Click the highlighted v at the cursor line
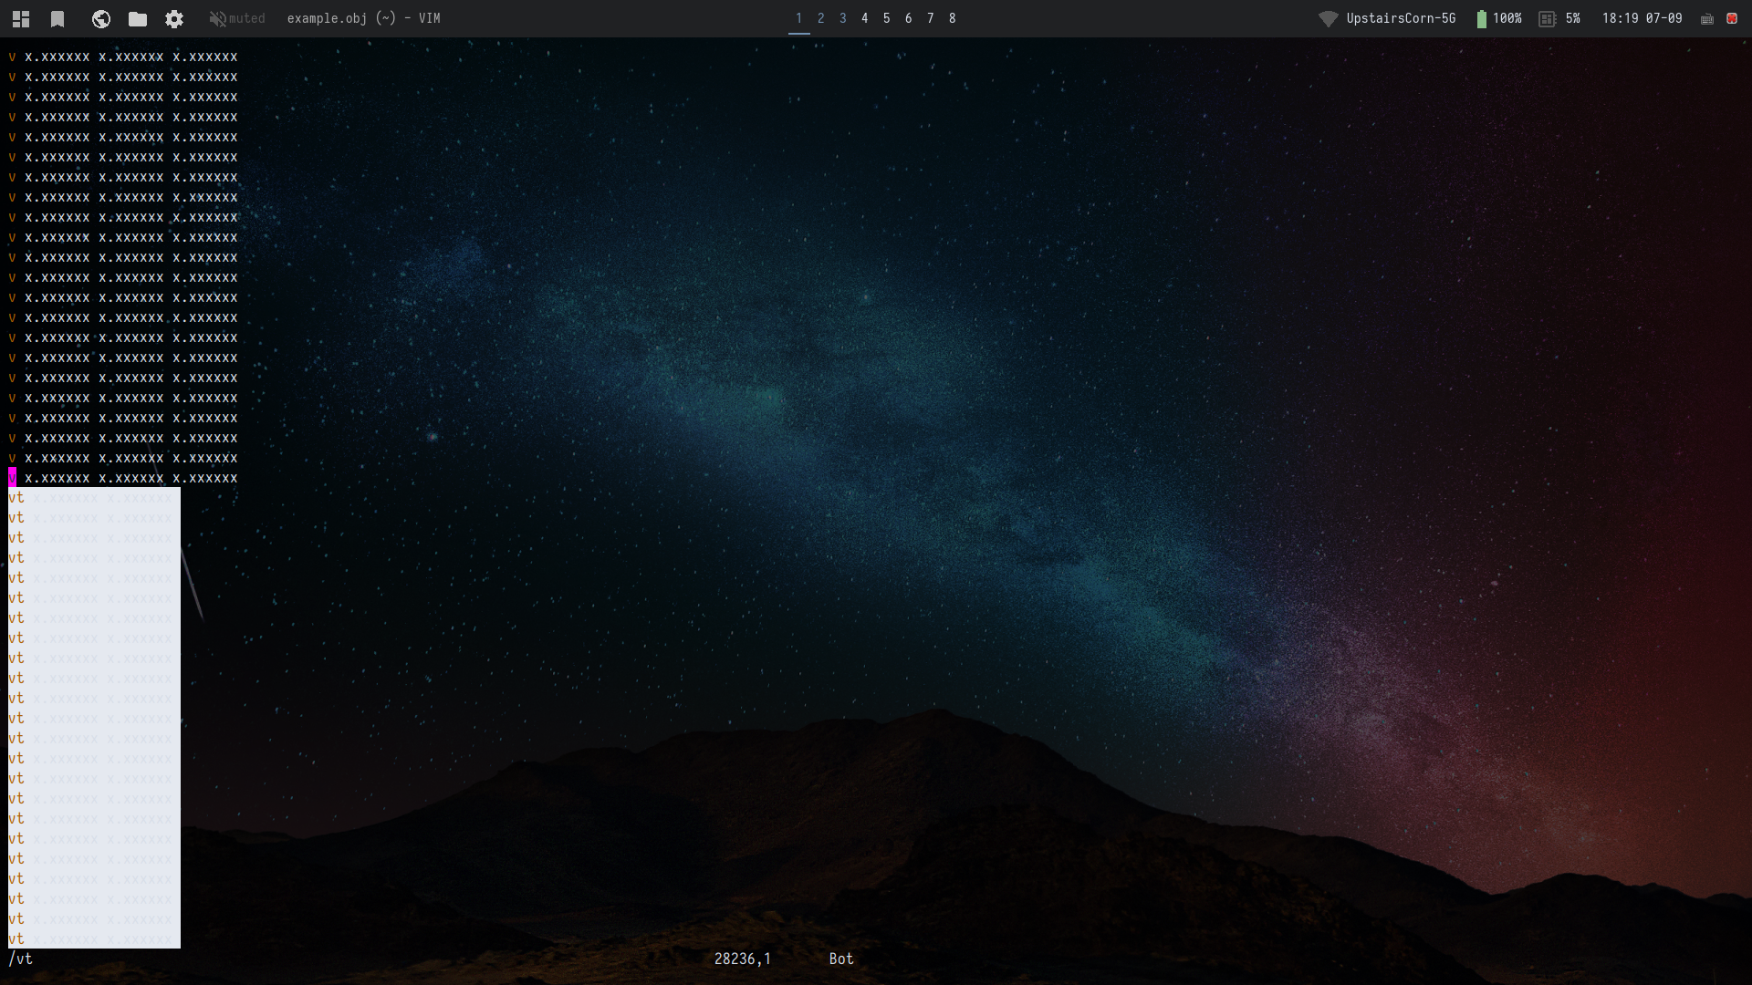The image size is (1752, 985). 13,478
